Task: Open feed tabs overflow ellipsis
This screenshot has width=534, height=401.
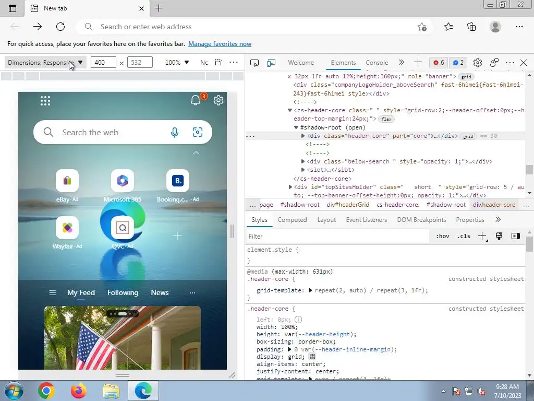Action: coord(192,293)
